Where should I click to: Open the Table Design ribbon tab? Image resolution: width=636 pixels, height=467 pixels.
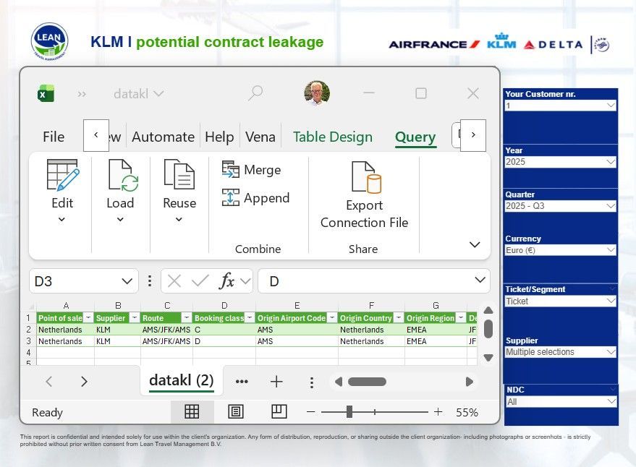point(333,137)
